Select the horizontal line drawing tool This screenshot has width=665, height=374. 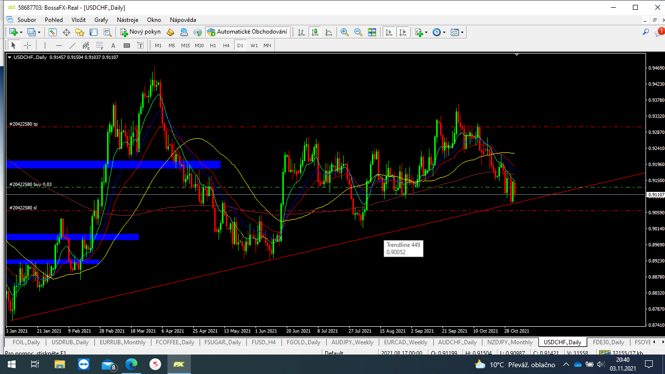pos(59,45)
